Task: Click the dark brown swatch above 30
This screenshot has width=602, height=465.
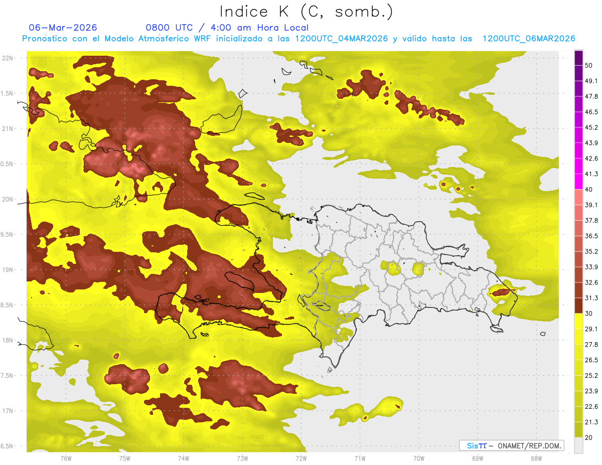Action: [578, 305]
